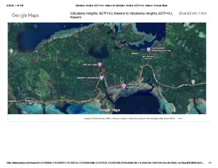Click the Google Maps logo in header
Viewport: 218px width, 168px height.
pos(25,15)
